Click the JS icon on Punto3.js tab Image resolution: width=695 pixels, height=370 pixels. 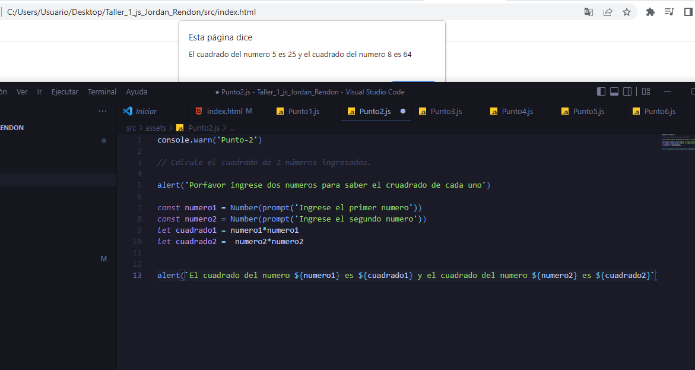(x=423, y=111)
